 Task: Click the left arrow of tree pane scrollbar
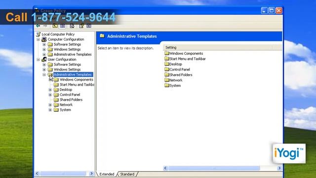(38, 174)
